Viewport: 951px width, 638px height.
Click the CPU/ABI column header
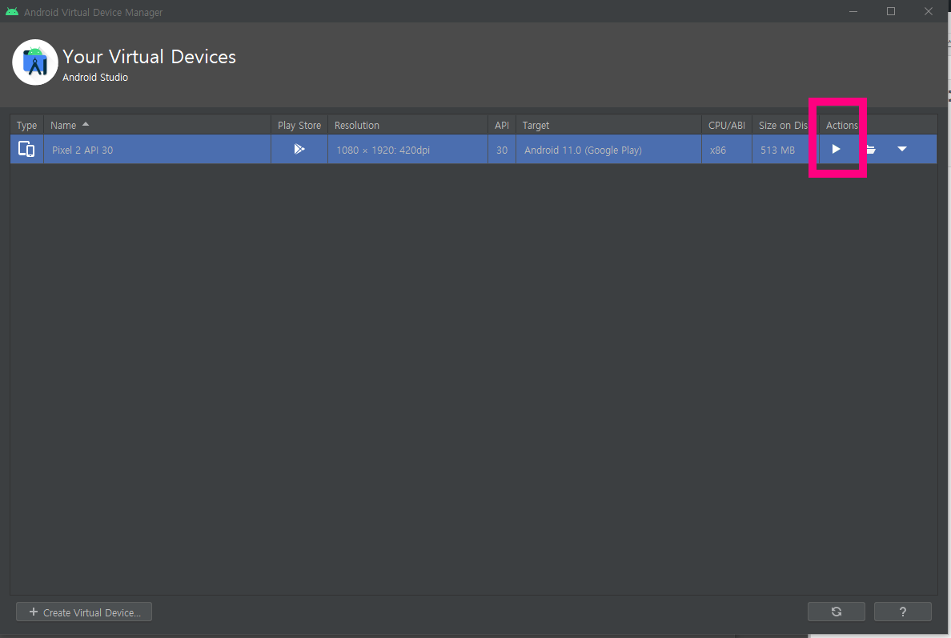[727, 125]
